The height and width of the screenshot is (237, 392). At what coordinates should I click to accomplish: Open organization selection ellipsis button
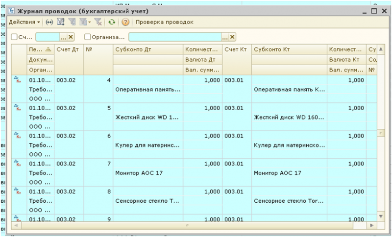(225, 37)
